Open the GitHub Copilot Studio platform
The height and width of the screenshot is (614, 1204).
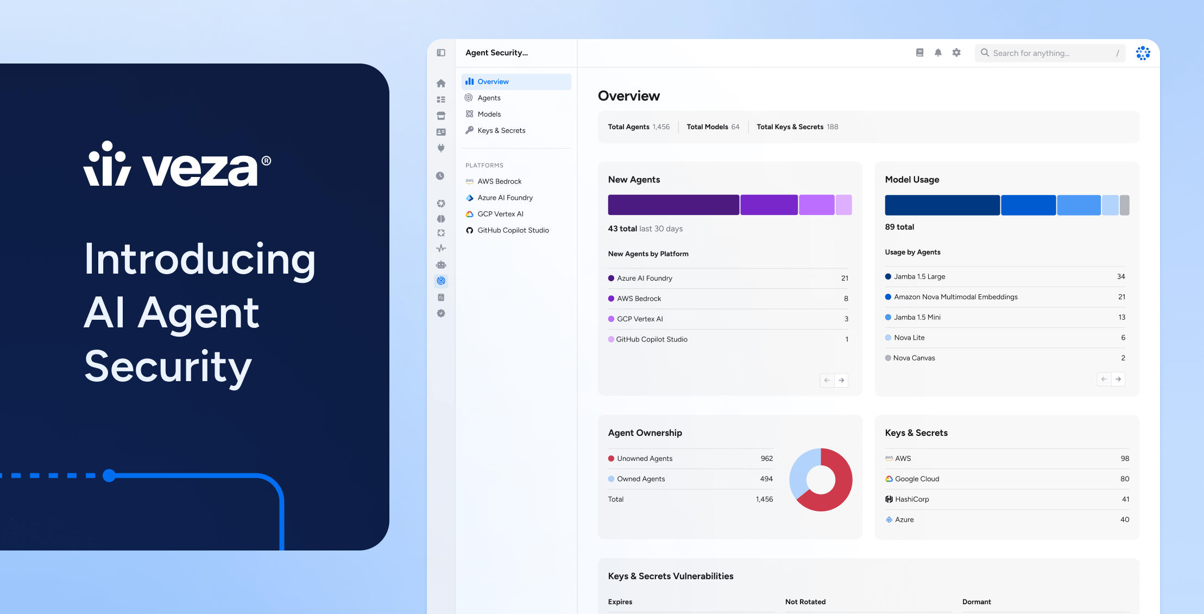pos(513,230)
